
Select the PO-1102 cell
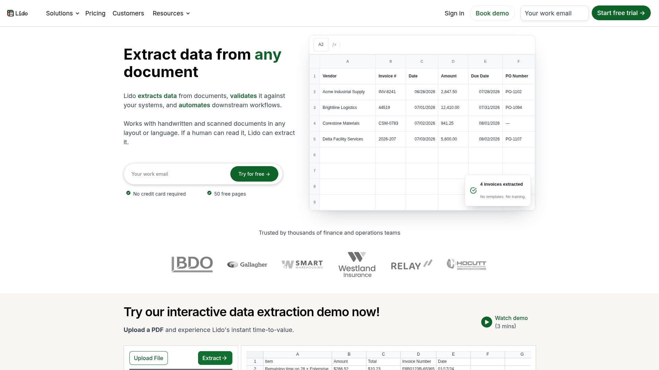(519, 92)
